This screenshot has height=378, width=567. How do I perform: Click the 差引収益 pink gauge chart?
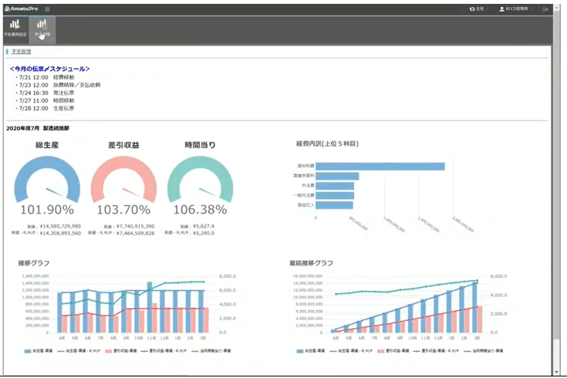pos(123,179)
